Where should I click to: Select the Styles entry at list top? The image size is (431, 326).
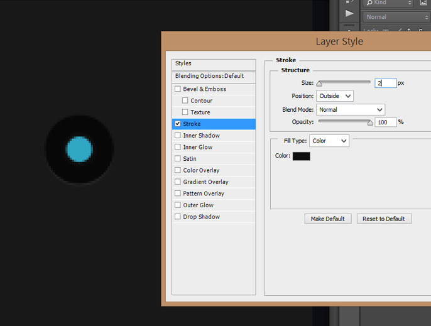tap(214, 63)
